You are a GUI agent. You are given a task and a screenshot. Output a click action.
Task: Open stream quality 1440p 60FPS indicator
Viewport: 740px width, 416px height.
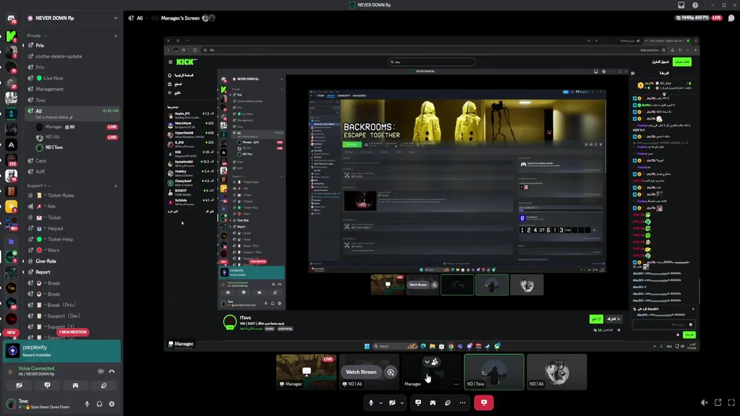pyautogui.click(x=693, y=18)
